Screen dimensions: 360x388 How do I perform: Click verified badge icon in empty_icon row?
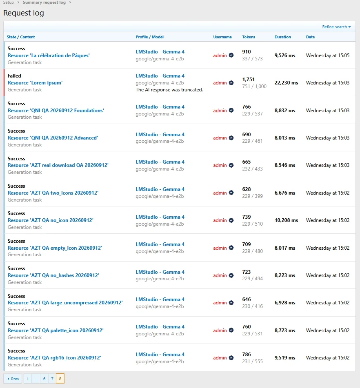tap(231, 248)
